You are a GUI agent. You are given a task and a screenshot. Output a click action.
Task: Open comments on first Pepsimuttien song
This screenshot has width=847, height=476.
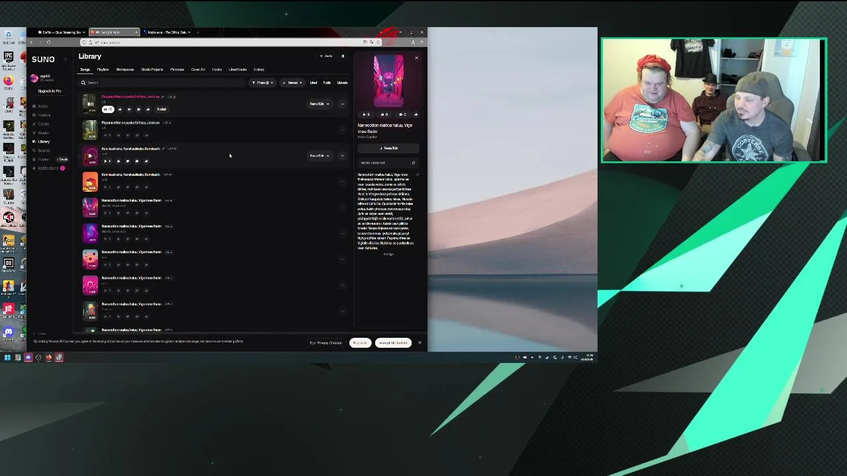click(138, 109)
